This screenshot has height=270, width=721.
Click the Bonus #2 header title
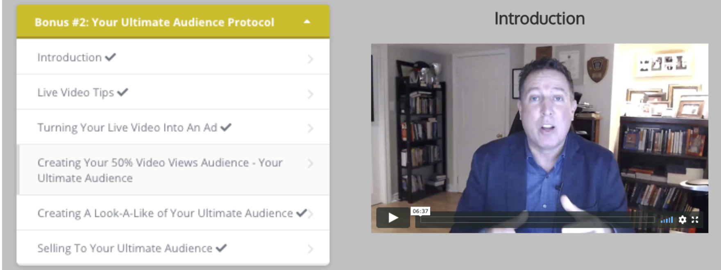pos(154,22)
